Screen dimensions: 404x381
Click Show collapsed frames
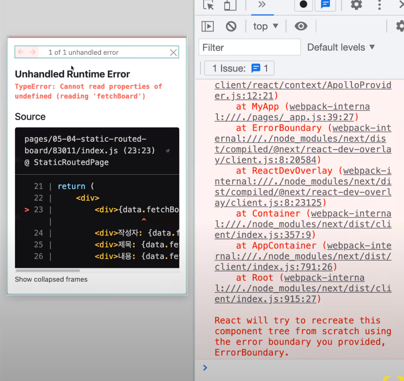(x=51, y=279)
